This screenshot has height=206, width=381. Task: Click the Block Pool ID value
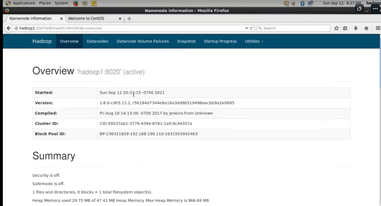tap(148, 134)
